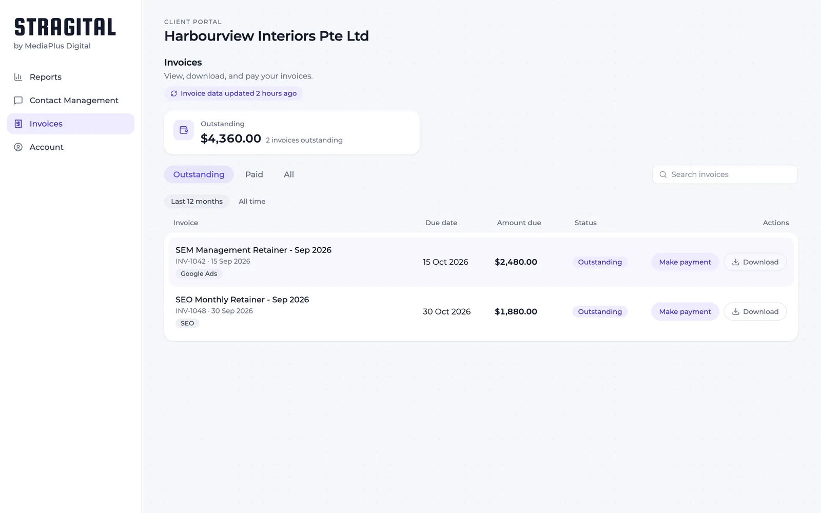Focus the Search invoices field
This screenshot has width=821, height=513.
click(725, 174)
